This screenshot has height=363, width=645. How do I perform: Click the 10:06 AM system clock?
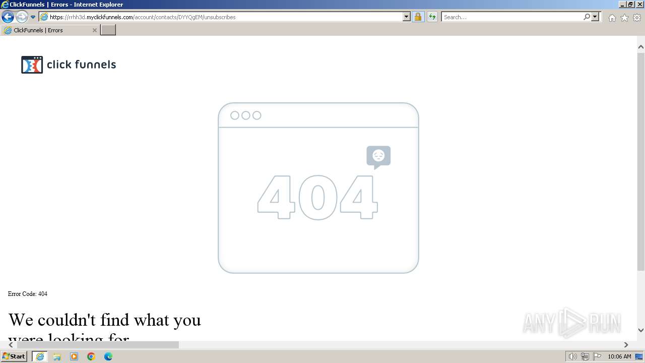[x=619, y=356]
